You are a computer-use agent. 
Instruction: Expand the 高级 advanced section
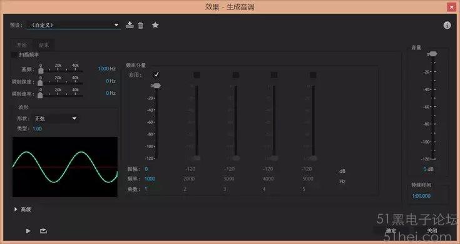click(x=23, y=210)
